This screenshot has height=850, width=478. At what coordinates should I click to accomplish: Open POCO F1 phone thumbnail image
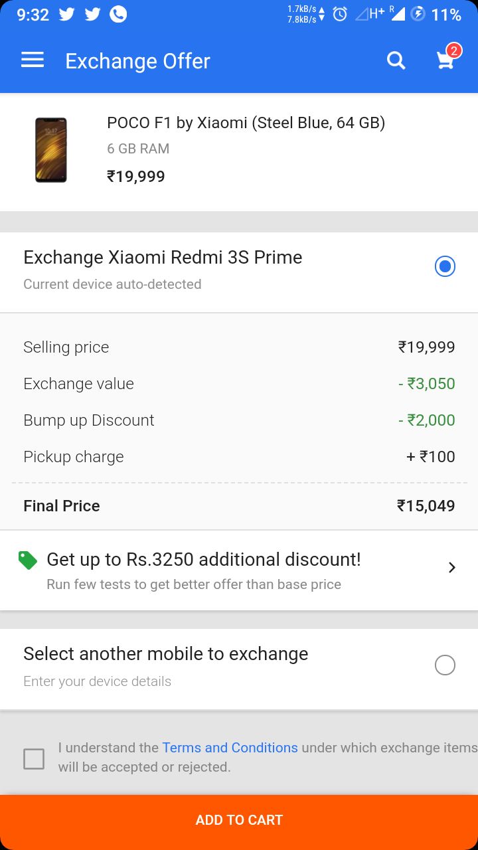(x=51, y=149)
